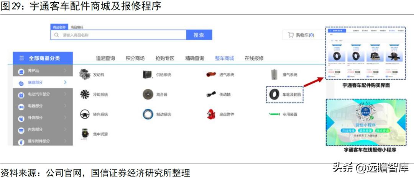
Task: Open the 进气系统 category link
Action: click(x=227, y=75)
